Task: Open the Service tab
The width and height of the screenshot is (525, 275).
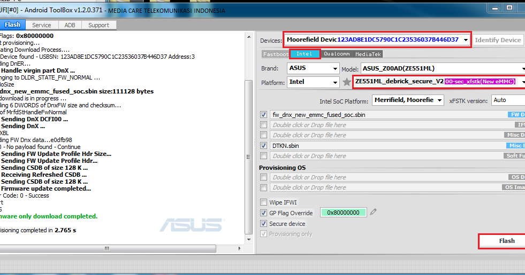Action: pyautogui.click(x=42, y=25)
